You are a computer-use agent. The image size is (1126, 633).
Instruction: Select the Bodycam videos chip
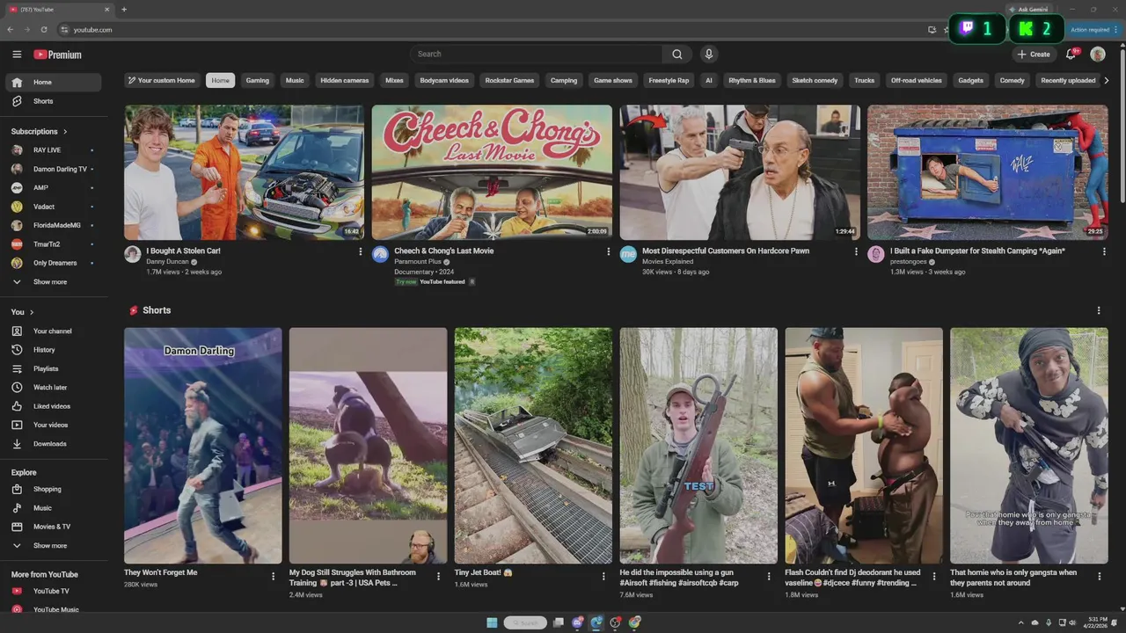pos(444,80)
